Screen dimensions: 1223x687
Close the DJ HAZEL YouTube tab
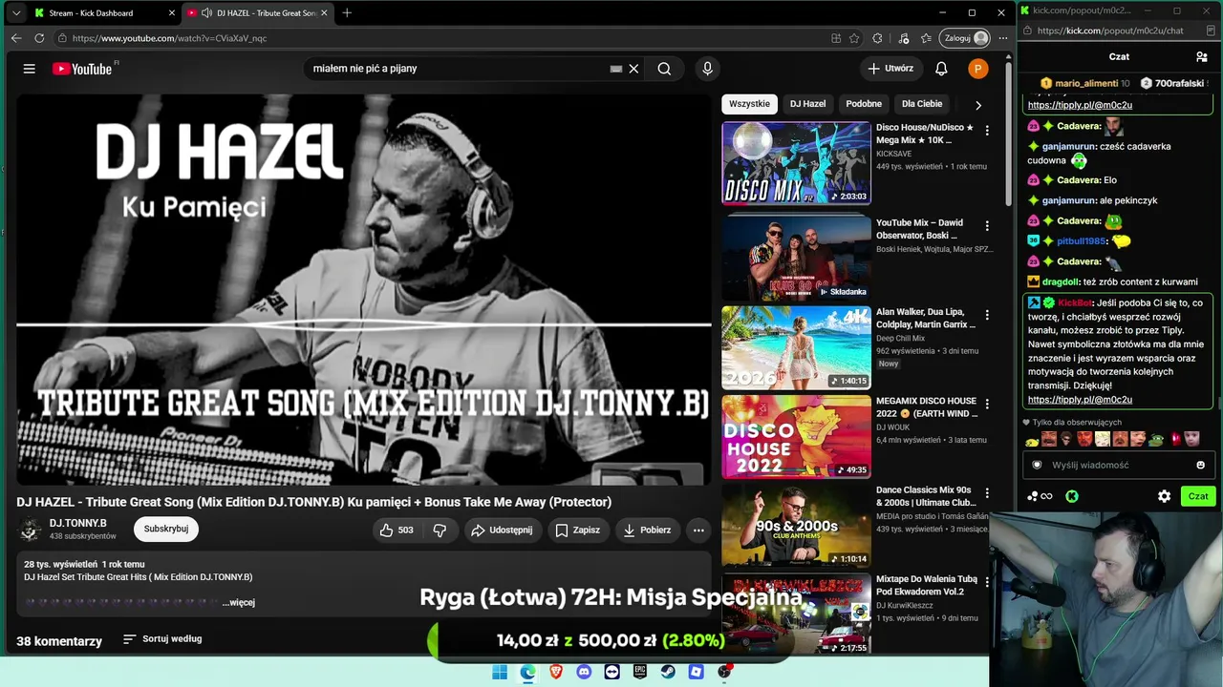(x=324, y=12)
